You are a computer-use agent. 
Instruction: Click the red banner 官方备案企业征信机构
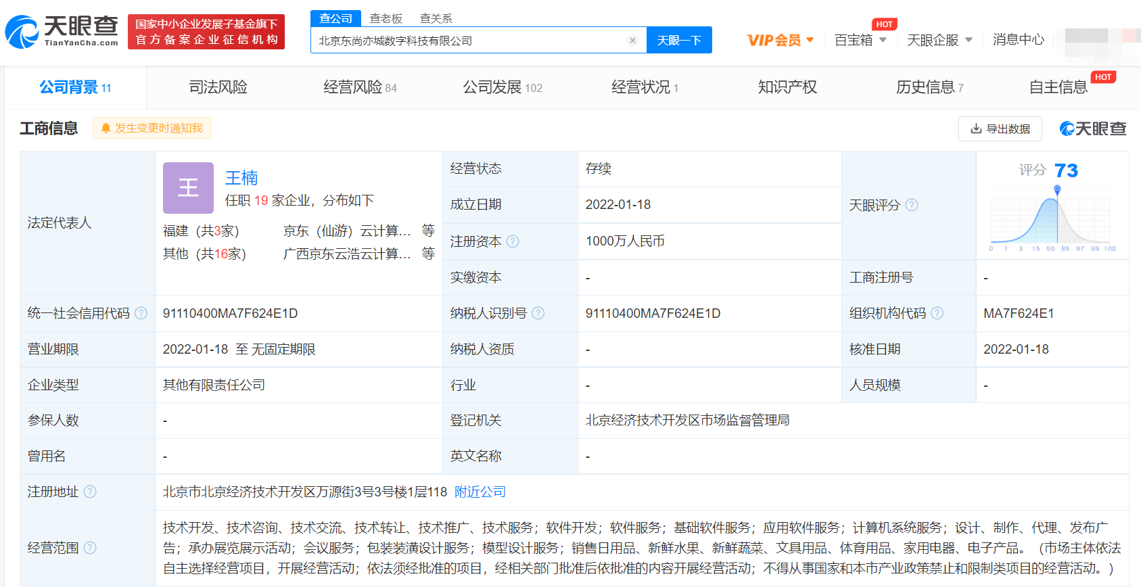pos(206,32)
